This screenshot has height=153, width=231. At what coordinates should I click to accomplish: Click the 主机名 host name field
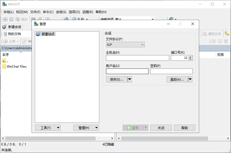coord(138,58)
